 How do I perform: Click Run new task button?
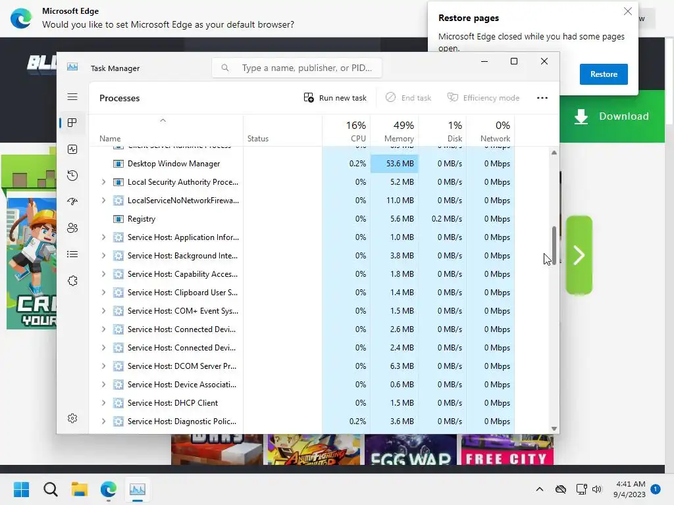tap(335, 98)
